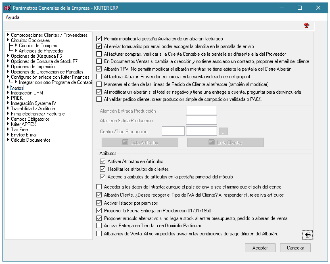Click the KRITER ERP title bar app icon

pos(8,8)
